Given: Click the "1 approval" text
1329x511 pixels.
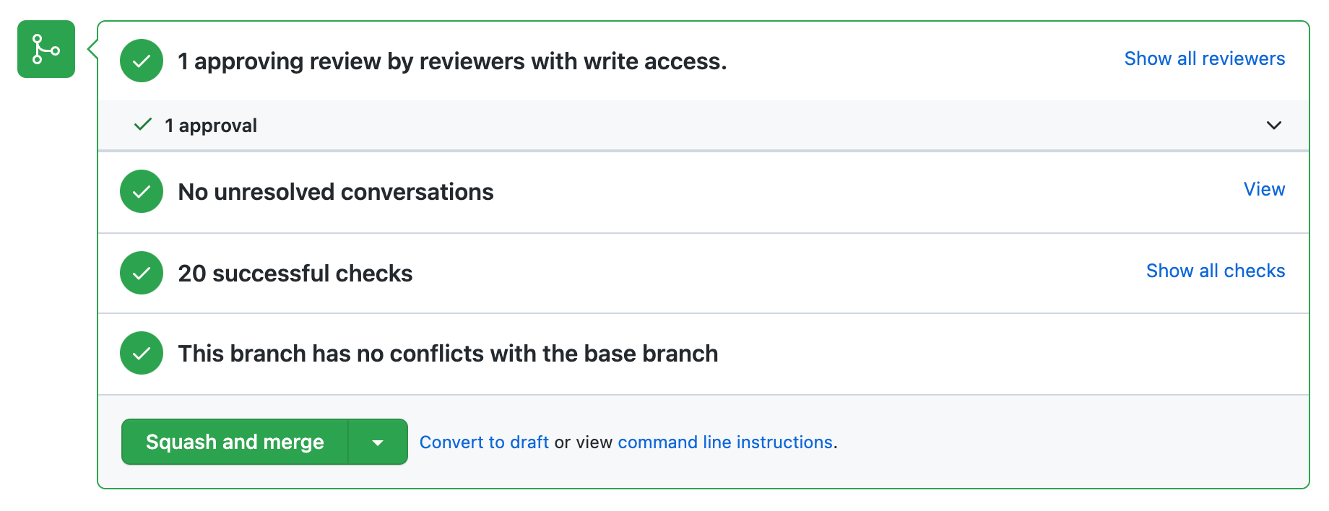Looking at the screenshot, I should (x=211, y=126).
